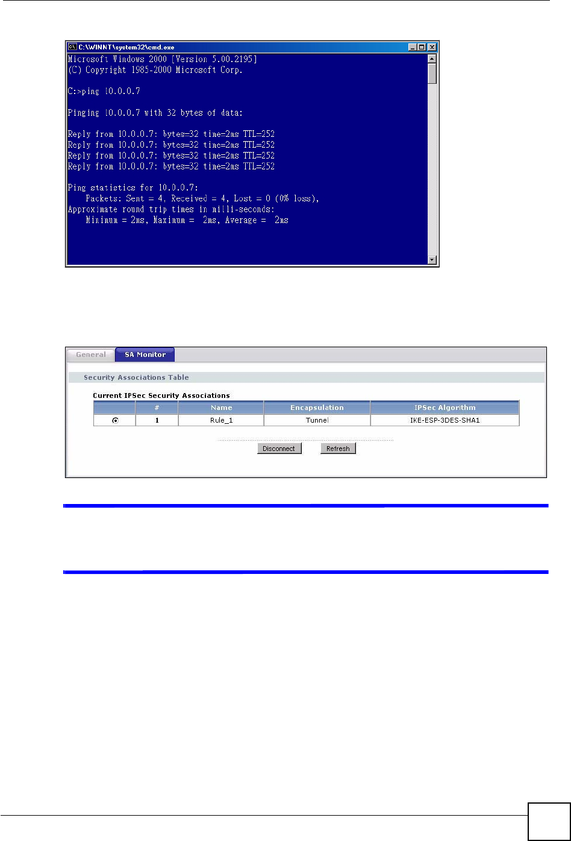Switch to the General tab

coord(91,354)
